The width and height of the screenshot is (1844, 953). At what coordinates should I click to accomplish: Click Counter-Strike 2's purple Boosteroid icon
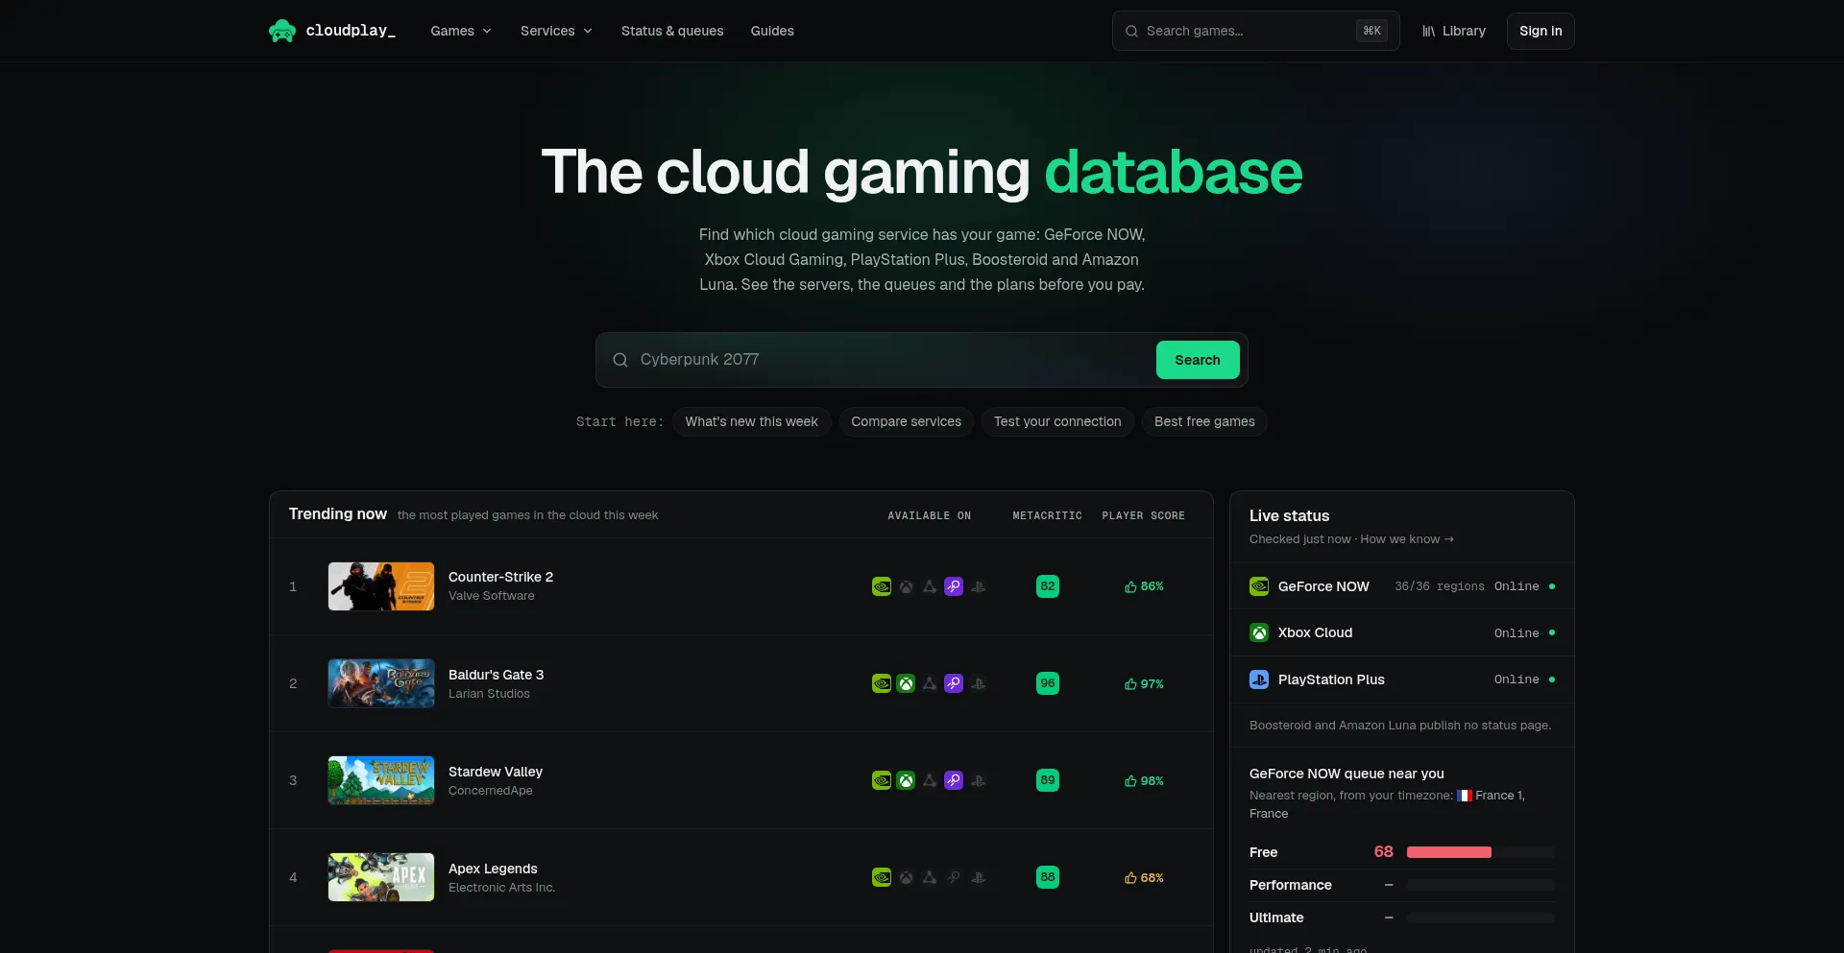954,586
